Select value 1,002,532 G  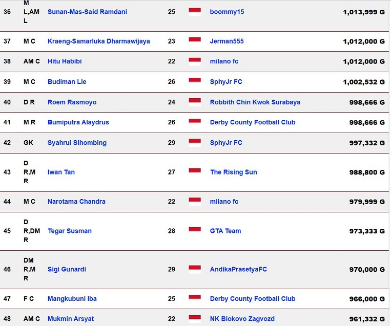pyautogui.click(x=364, y=82)
